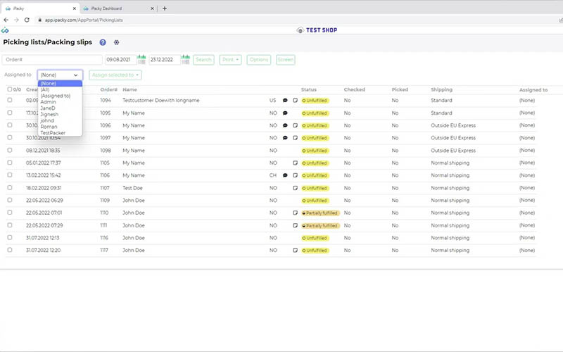Choose johnd in the assignee list
The height and width of the screenshot is (352, 563).
60,120
